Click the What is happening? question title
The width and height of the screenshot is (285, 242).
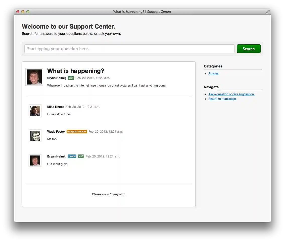76,71
